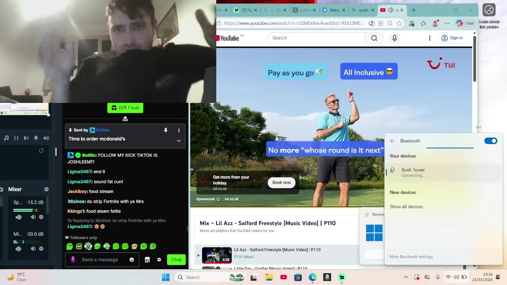The image size is (507, 285).
Task: Click the Kkingz1 username in chat
Action: (76, 211)
